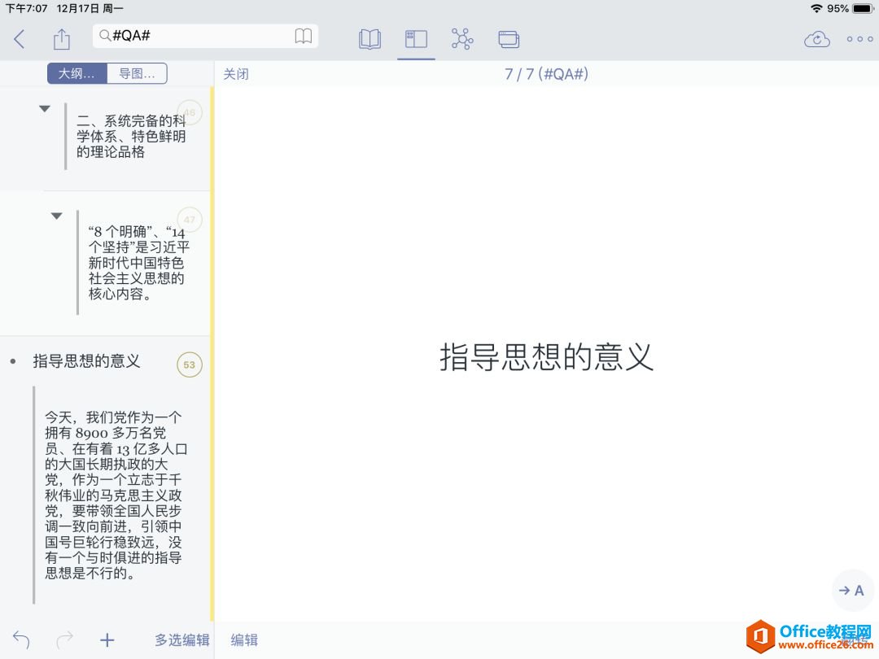879x659 pixels.
Task: Switch to the 大纲 outline tab
Action: tap(76, 72)
